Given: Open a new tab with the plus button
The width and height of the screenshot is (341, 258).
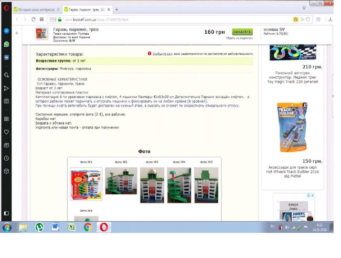Looking at the screenshot, I should pos(116,9).
